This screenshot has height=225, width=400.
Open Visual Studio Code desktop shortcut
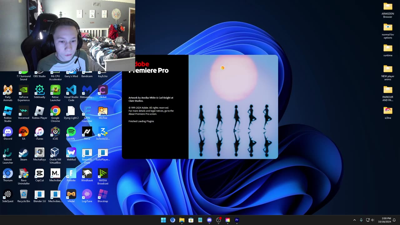[x=71, y=93]
